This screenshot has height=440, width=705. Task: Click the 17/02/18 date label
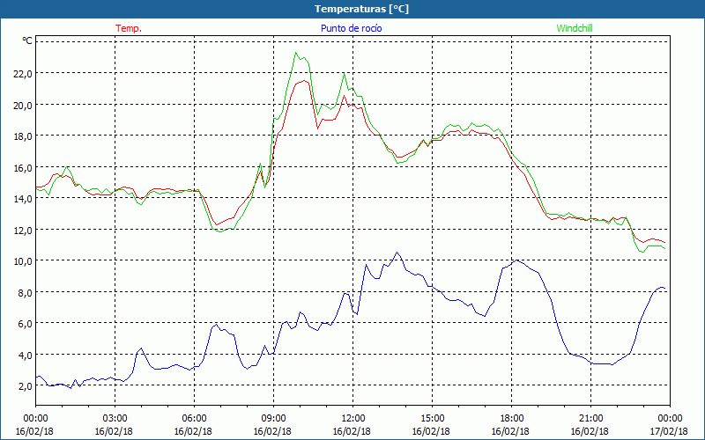coord(669,431)
